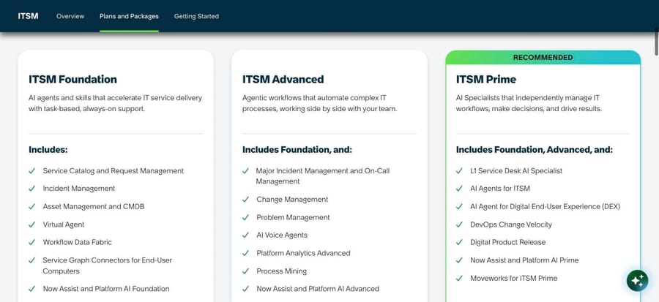Click the 'Includes Foundation, Advanced, and:' heading

(x=535, y=150)
